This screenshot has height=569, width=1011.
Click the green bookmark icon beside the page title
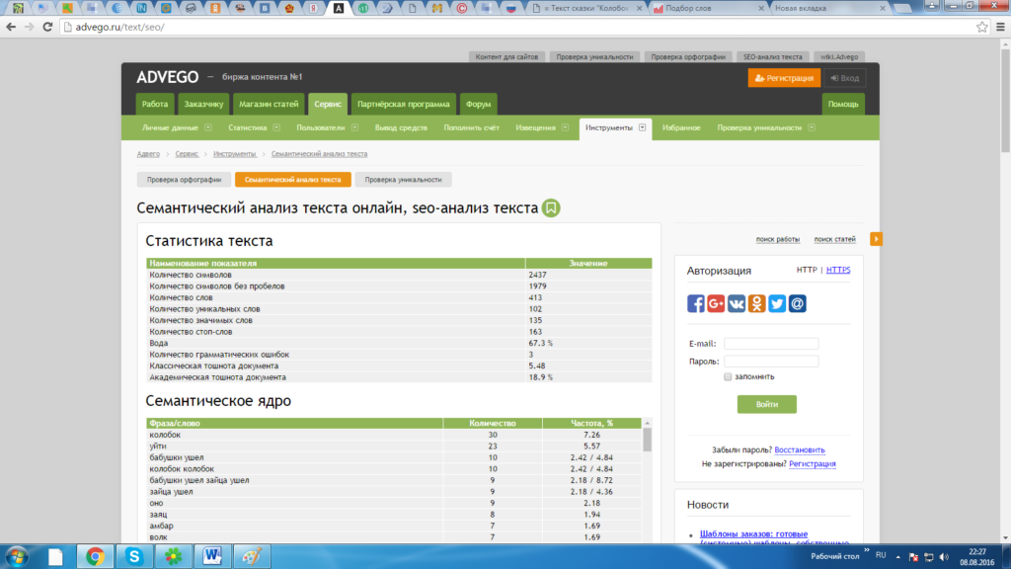tap(551, 207)
